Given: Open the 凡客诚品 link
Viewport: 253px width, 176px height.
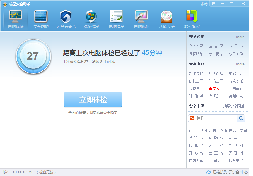Looking at the screenshot, I should (196, 54).
